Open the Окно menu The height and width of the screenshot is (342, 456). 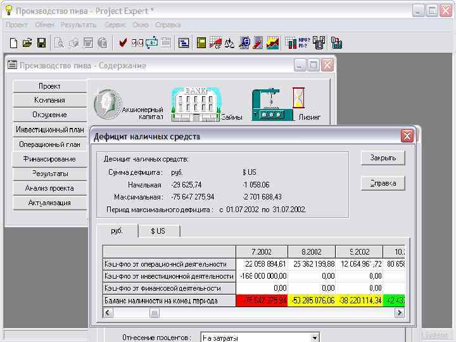point(141,25)
